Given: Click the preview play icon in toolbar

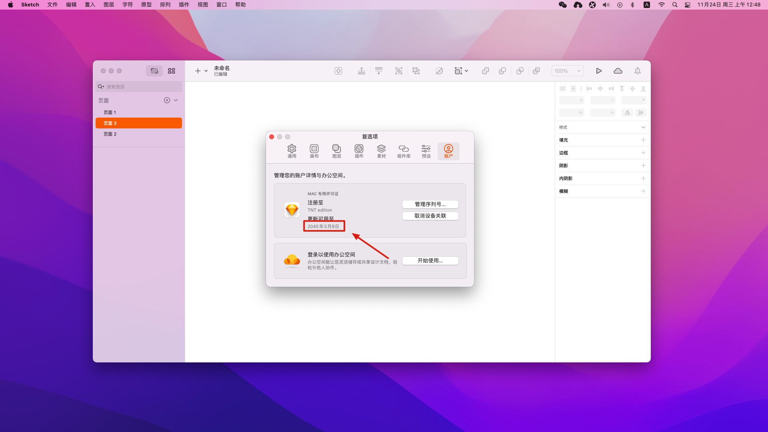Looking at the screenshot, I should pos(599,71).
